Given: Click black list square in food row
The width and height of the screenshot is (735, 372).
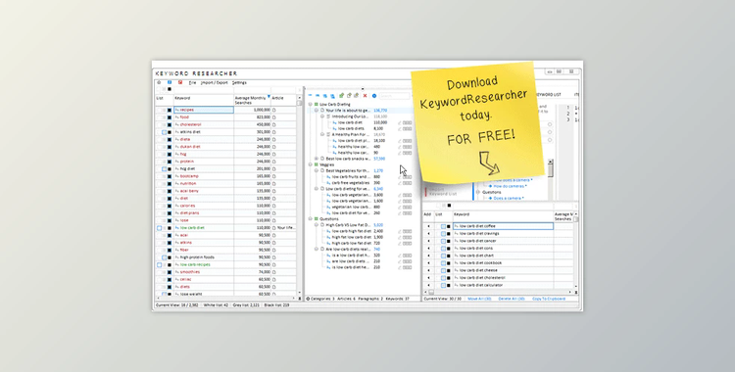Looking at the screenshot, I should click(170, 117).
